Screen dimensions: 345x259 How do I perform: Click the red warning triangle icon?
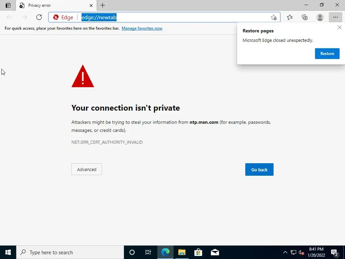pos(83,76)
